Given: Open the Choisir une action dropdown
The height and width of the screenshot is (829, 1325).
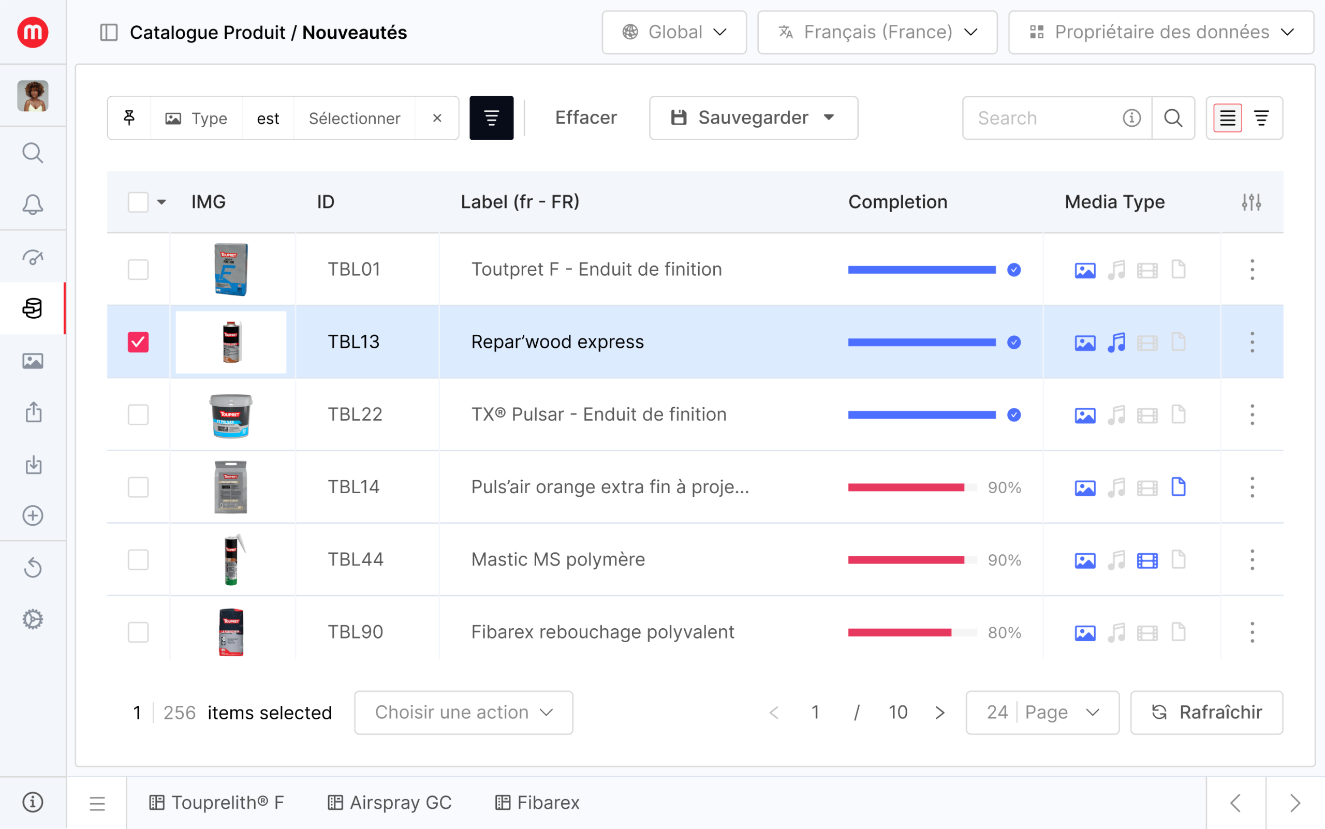Looking at the screenshot, I should (463, 712).
